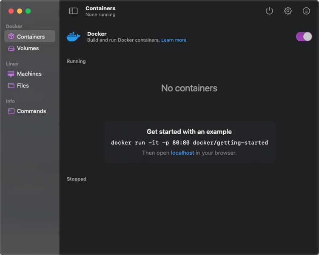Click the Files folder icon
The height and width of the screenshot is (255, 319).
point(11,85)
